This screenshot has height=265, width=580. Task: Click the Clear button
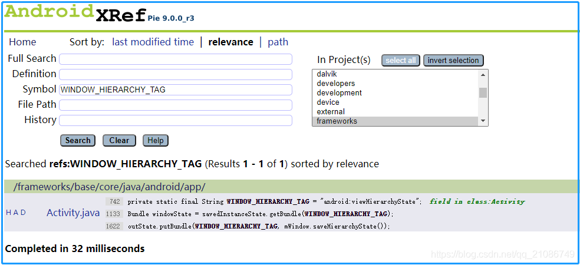pos(119,140)
